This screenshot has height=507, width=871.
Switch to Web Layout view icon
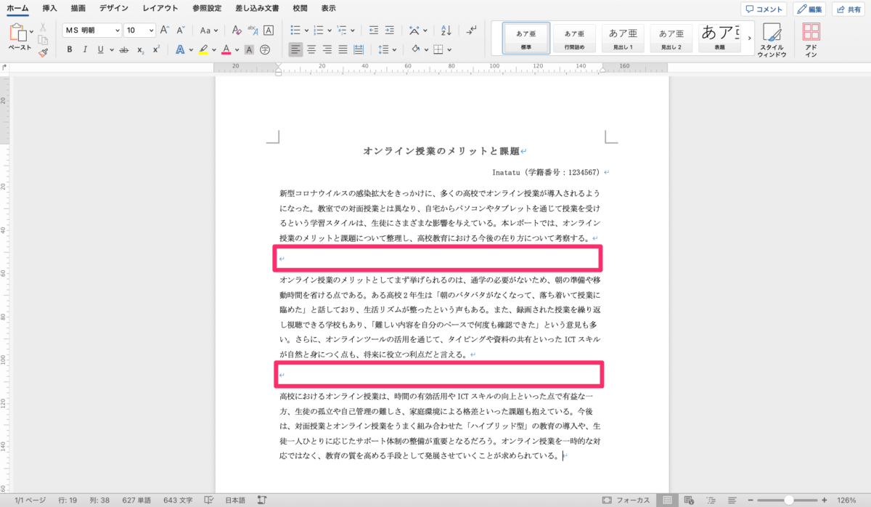687,500
